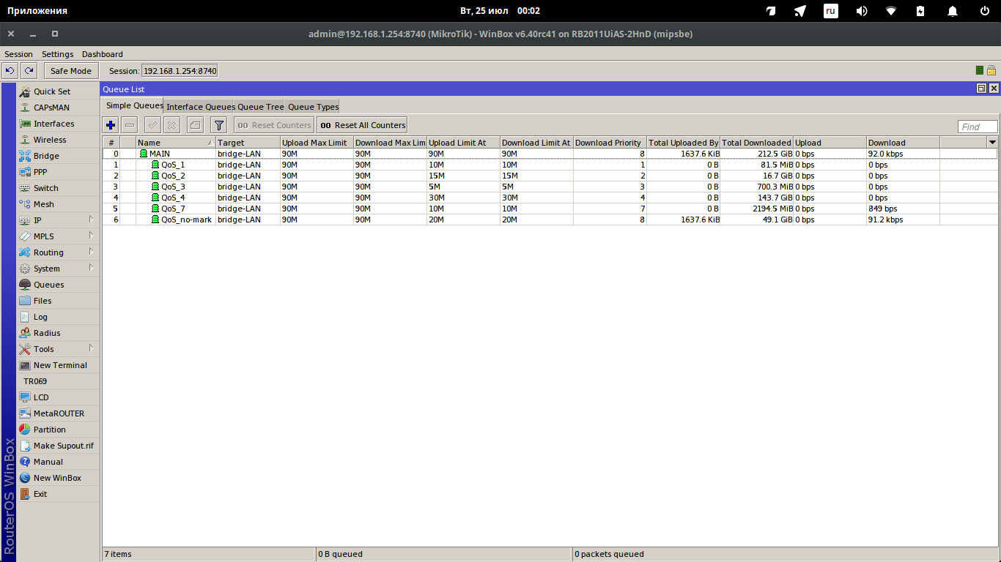The height and width of the screenshot is (562, 1001).
Task: Switch to the Simple Queues tab
Action: pyautogui.click(x=134, y=106)
